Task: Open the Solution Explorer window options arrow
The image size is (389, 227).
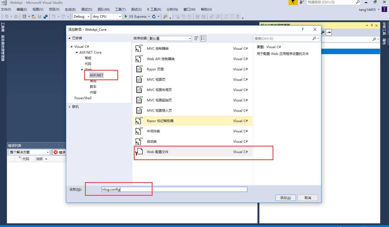Action: pyautogui.click(x=367, y=25)
